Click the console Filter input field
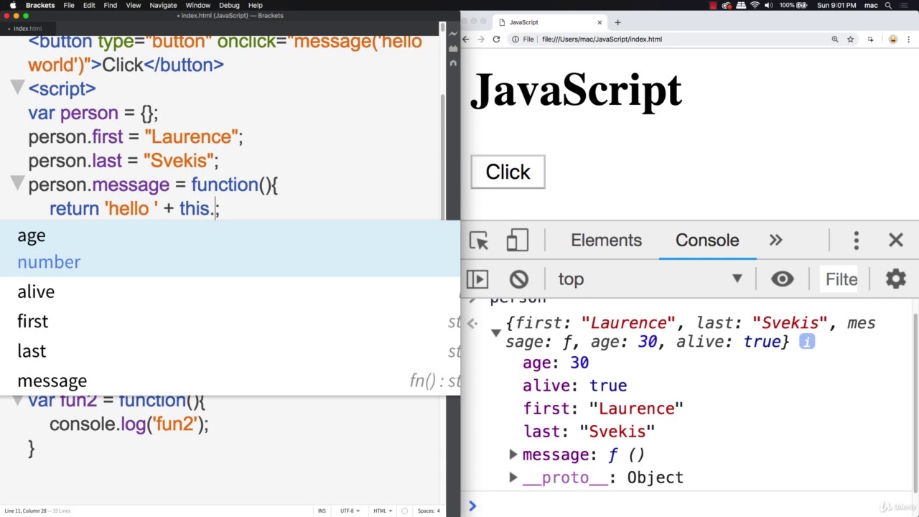The height and width of the screenshot is (517, 919). (x=840, y=279)
